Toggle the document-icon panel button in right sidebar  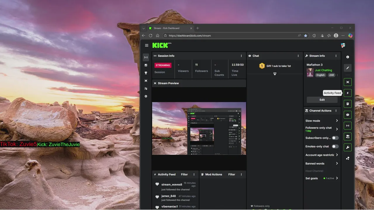[348, 104]
